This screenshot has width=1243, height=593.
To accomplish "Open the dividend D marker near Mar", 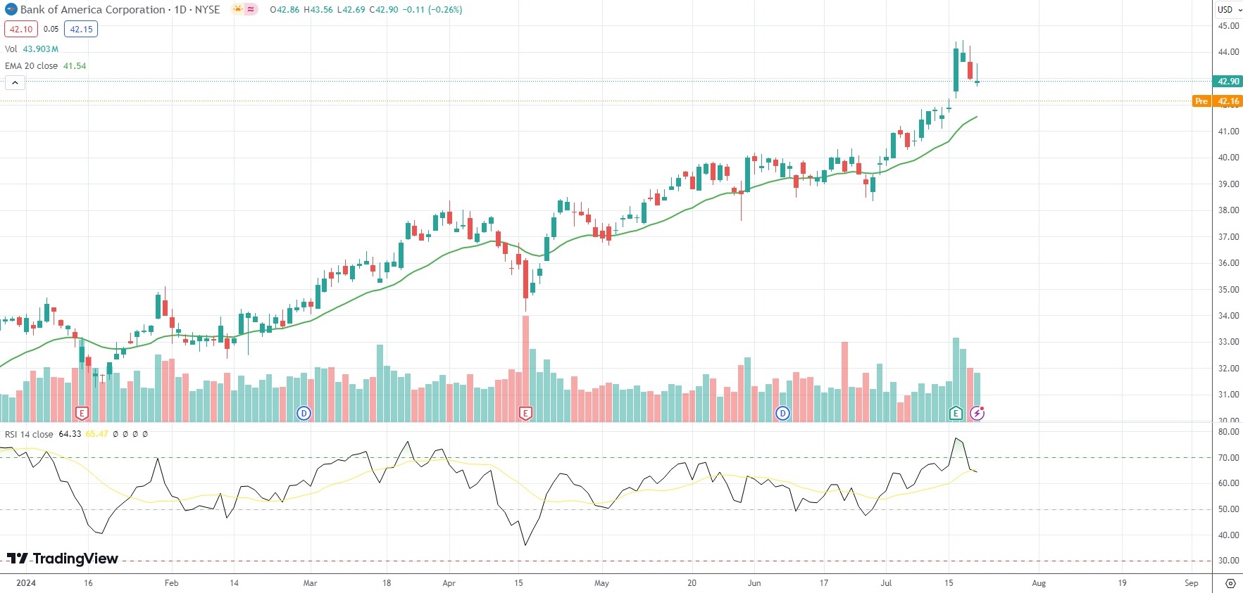I will tap(304, 413).
